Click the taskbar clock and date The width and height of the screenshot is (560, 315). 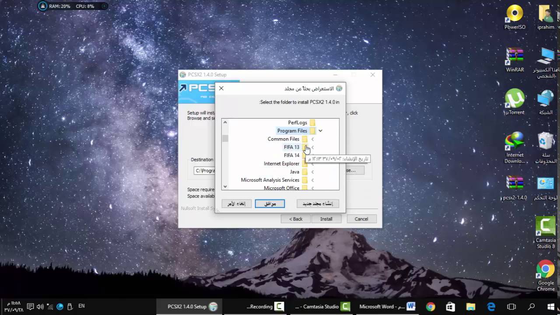coord(14,306)
